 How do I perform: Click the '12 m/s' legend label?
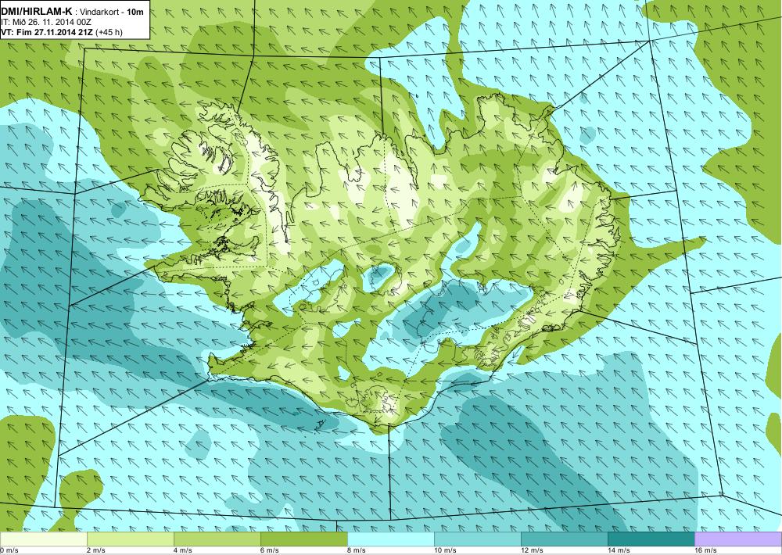532,550
